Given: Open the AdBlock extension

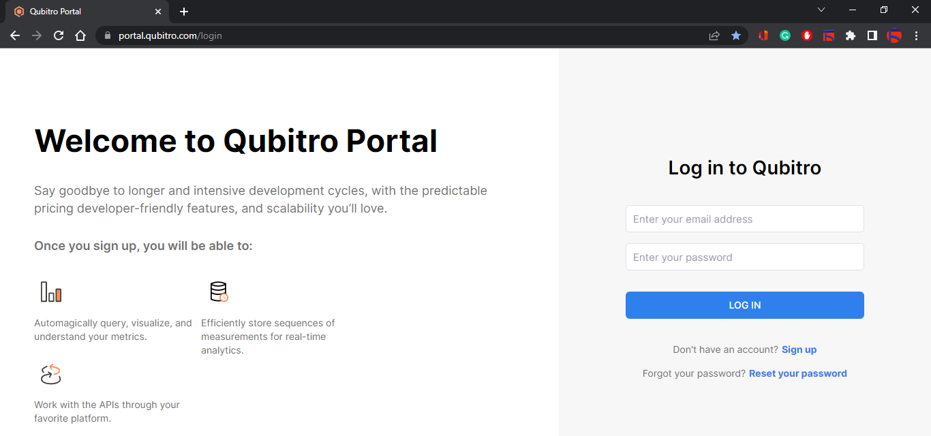Looking at the screenshot, I should click(806, 35).
